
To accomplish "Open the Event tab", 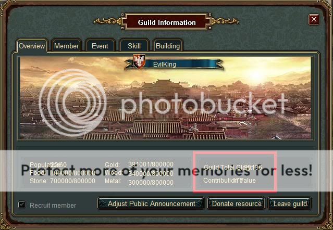I will tap(100, 46).
